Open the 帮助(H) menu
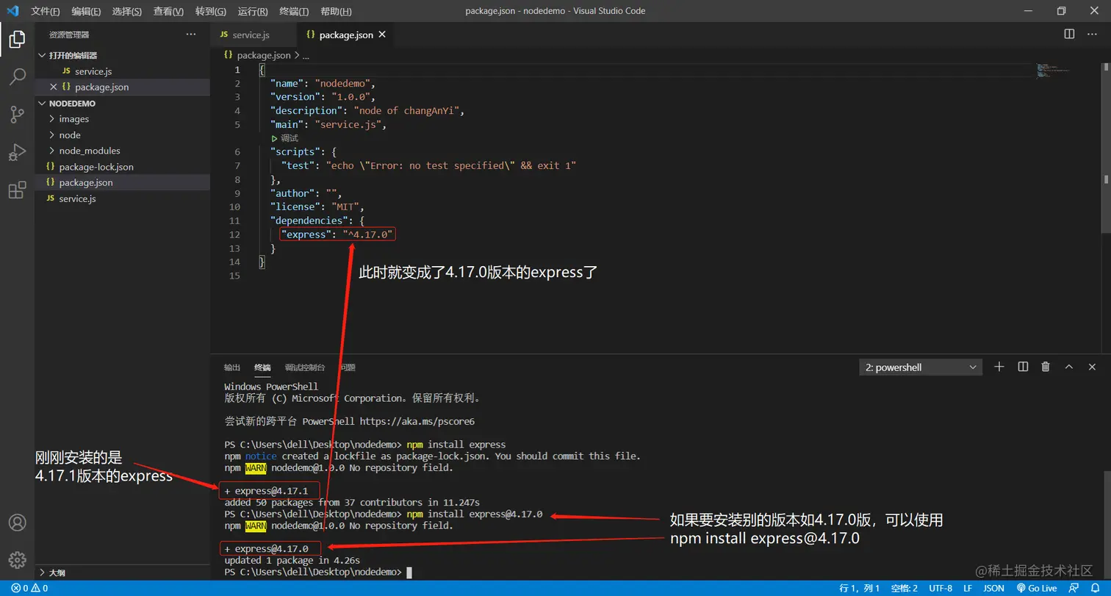 [x=336, y=11]
